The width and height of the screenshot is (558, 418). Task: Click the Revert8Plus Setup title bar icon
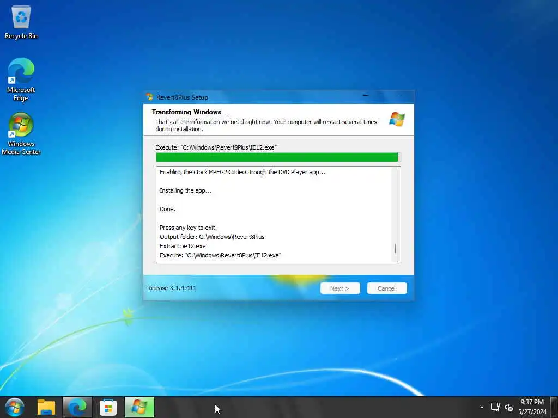pos(149,97)
